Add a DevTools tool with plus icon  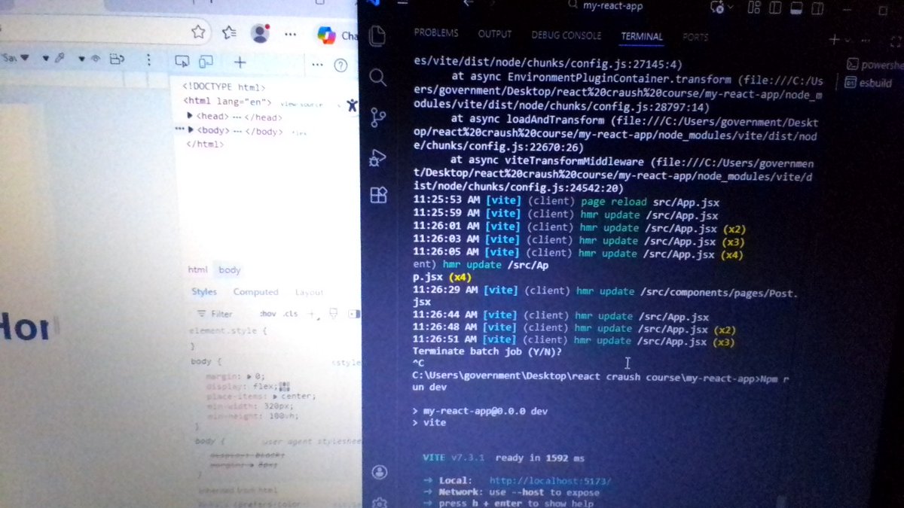point(240,62)
